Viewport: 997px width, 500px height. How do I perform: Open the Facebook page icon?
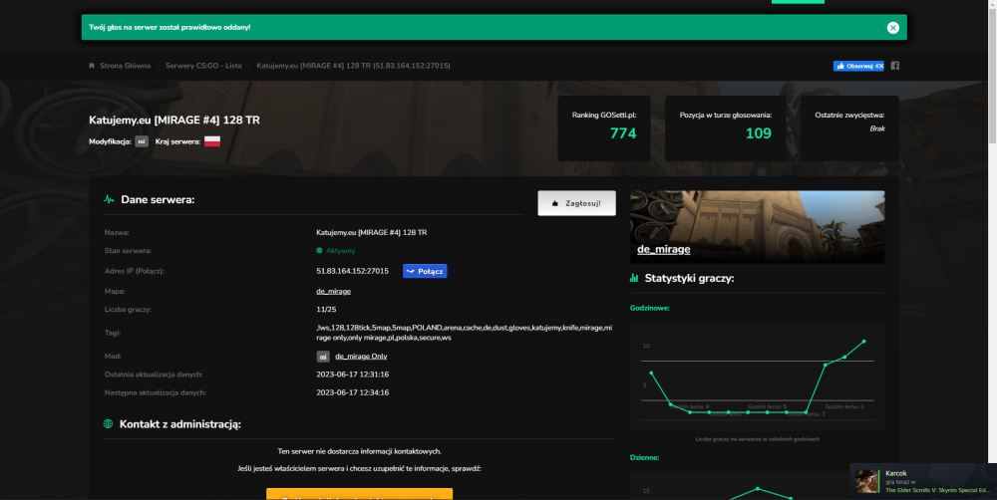pyautogui.click(x=894, y=66)
